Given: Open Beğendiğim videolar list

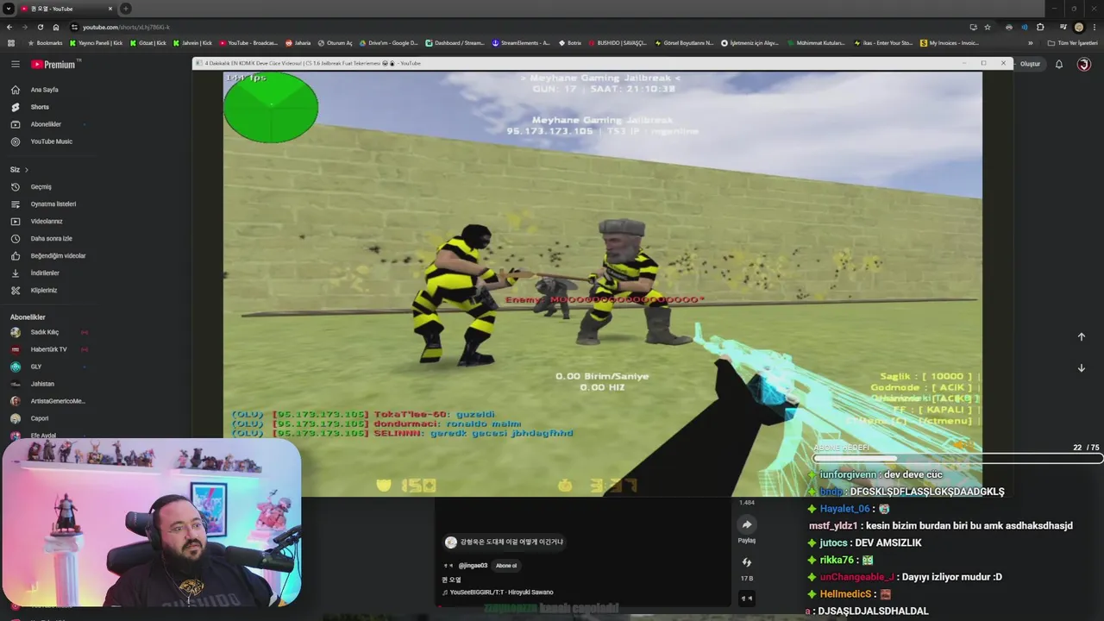Looking at the screenshot, I should (x=58, y=256).
